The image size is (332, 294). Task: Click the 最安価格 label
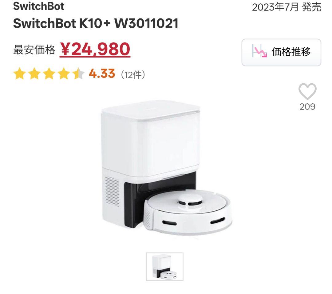click(x=34, y=50)
